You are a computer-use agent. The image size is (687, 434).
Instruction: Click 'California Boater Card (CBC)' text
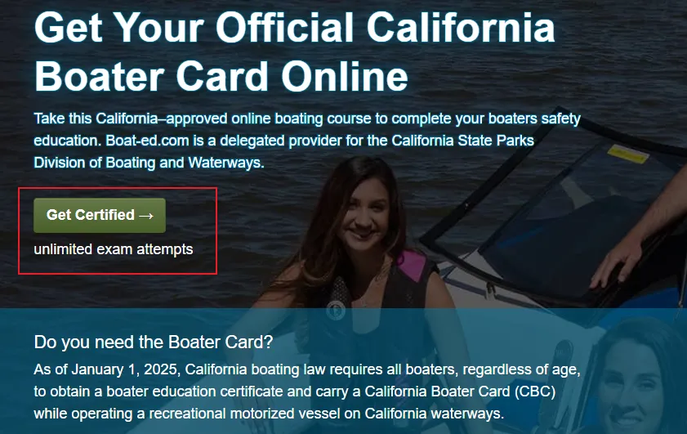pyautogui.click(x=460, y=391)
